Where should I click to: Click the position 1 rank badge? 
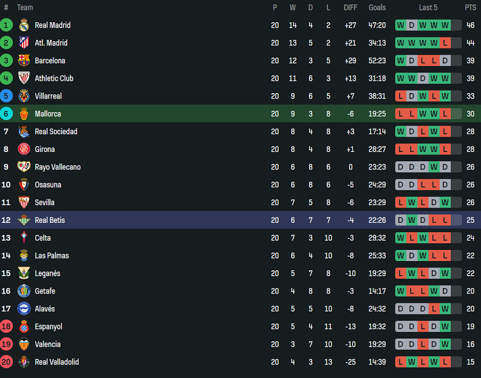tap(6, 25)
